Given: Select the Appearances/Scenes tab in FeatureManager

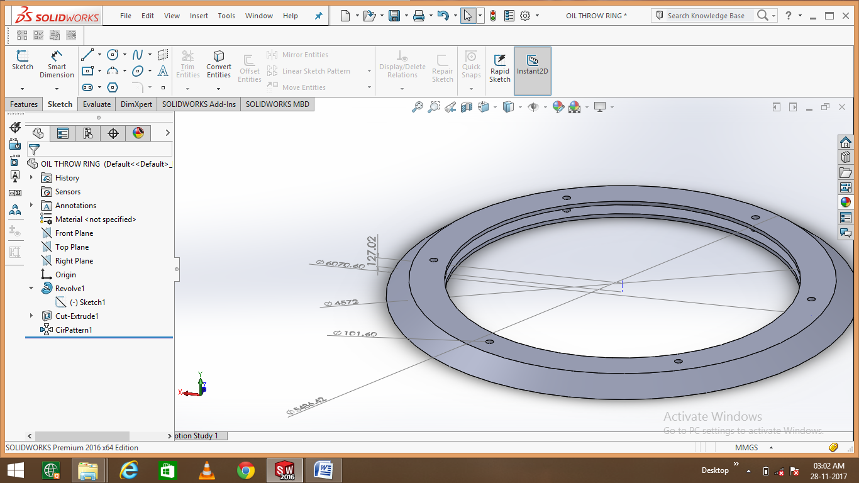Looking at the screenshot, I should click(138, 133).
